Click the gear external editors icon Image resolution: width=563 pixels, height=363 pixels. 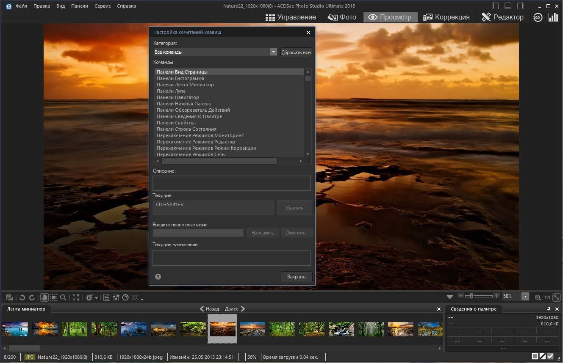pyautogui.click(x=89, y=297)
